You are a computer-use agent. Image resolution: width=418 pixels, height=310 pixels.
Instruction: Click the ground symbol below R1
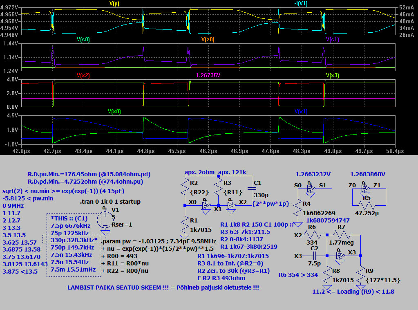coord(185,237)
